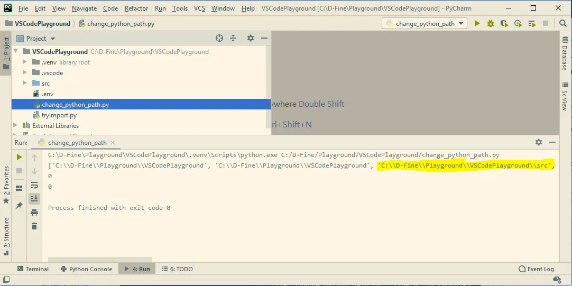Run with coverage using the shield icon
The width and height of the screenshot is (572, 286).
pyautogui.click(x=504, y=24)
